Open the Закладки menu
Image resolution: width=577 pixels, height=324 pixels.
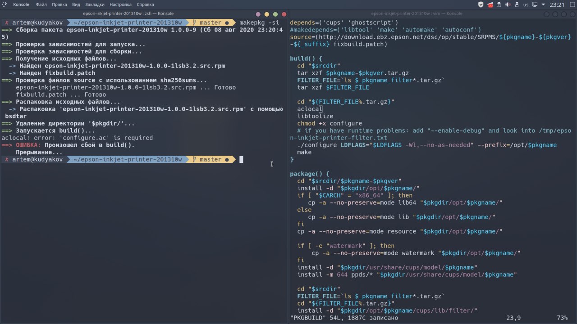(95, 4)
